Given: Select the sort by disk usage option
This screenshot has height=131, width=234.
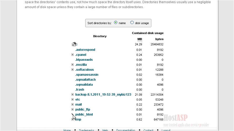Looking at the screenshot, I should click(x=132, y=23).
